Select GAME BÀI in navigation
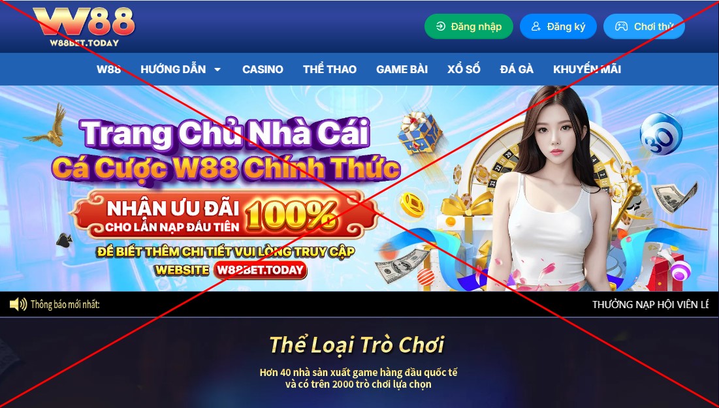This screenshot has height=408, width=719. pyautogui.click(x=402, y=69)
